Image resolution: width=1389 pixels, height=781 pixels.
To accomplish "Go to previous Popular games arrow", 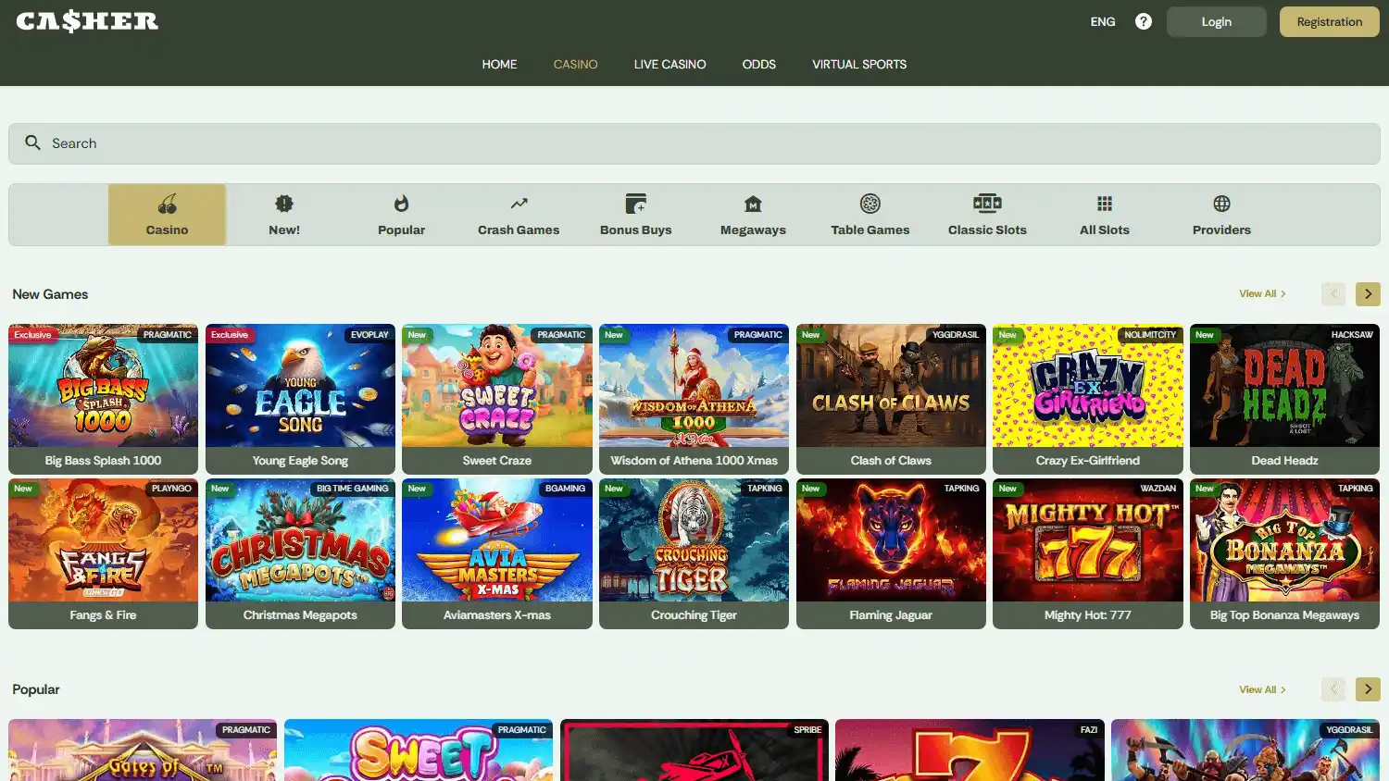I will click(x=1333, y=689).
